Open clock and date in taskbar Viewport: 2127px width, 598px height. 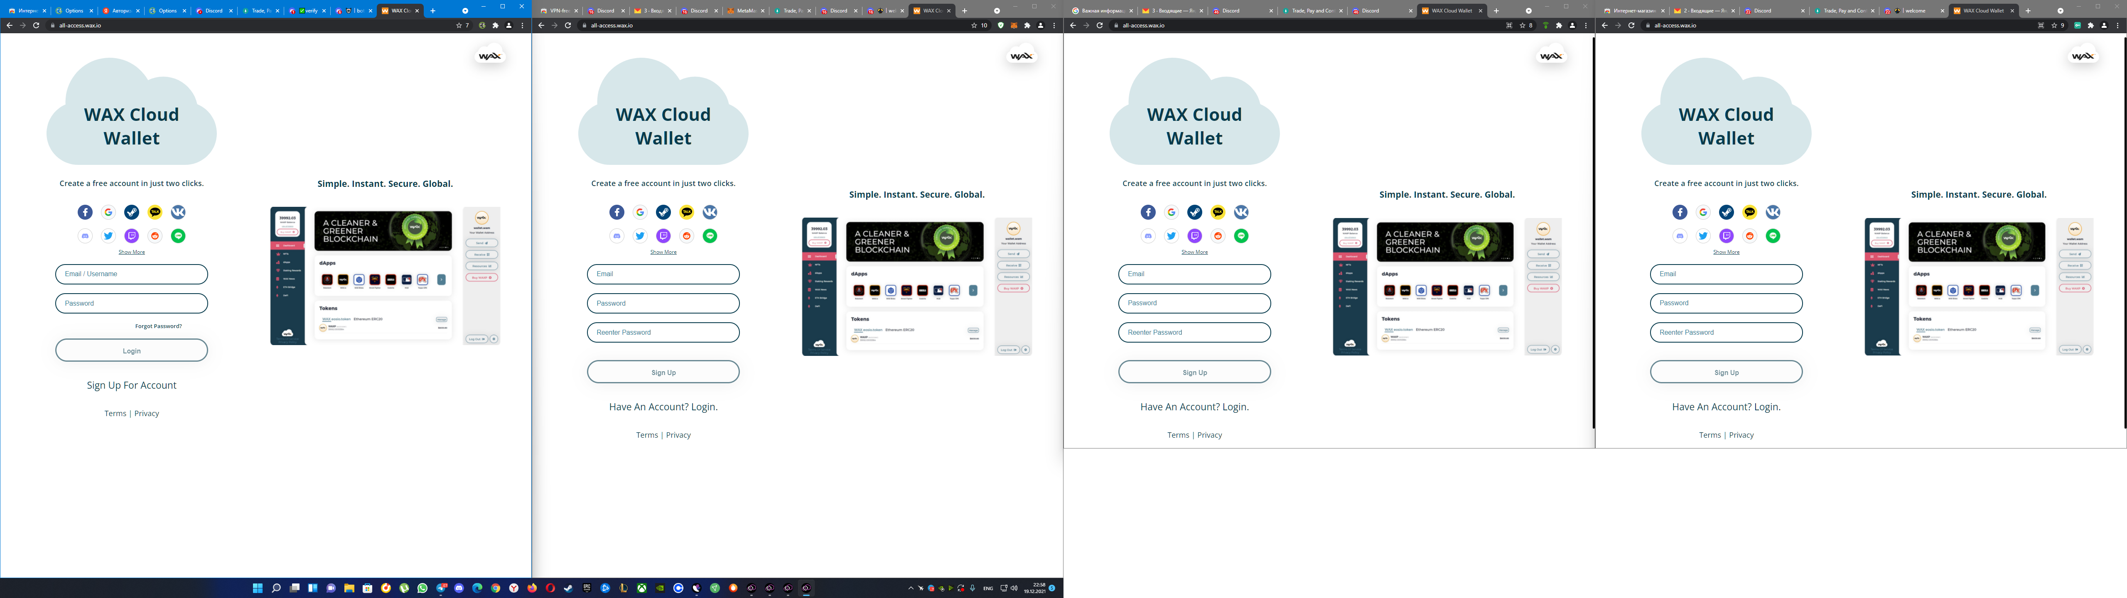pos(1034,588)
